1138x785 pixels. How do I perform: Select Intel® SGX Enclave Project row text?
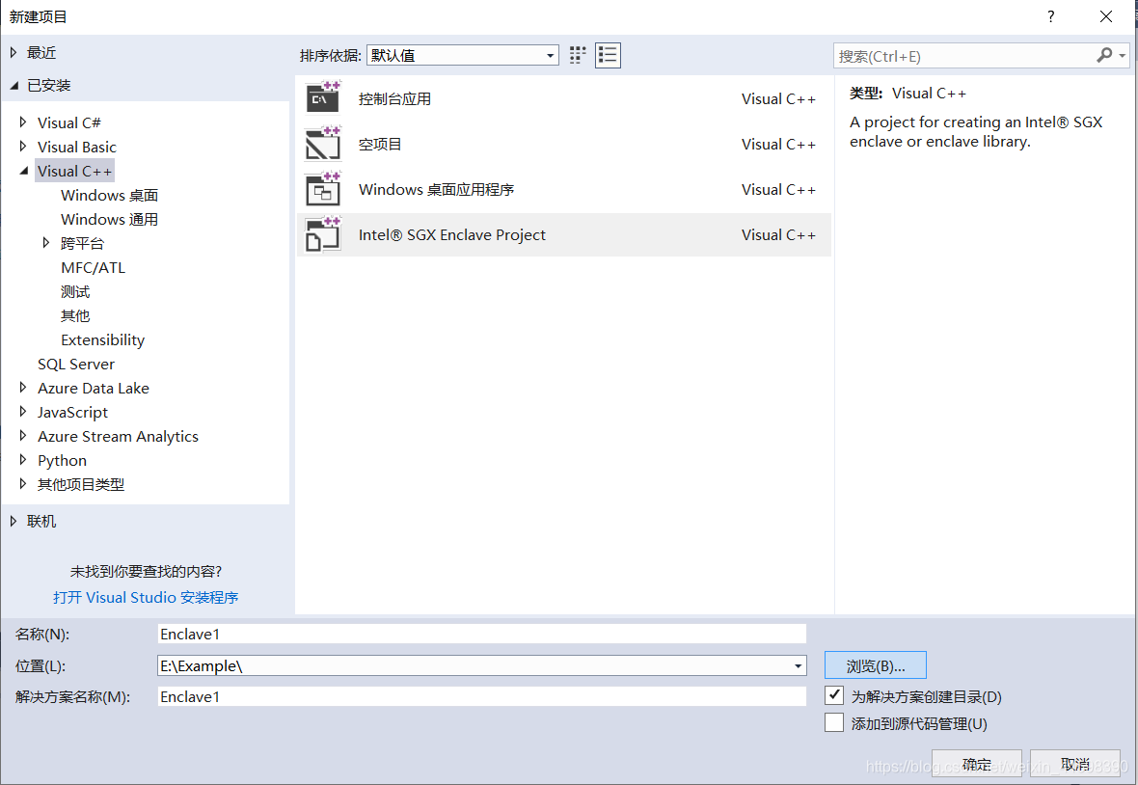[452, 234]
